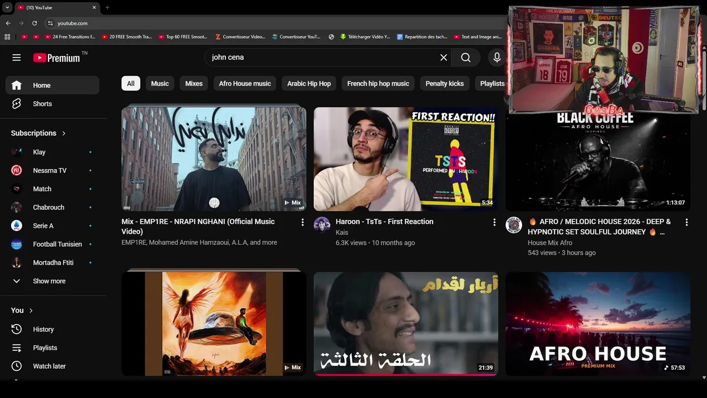Open the Match channel avatar
This screenshot has height=398, width=707.
coord(17,189)
